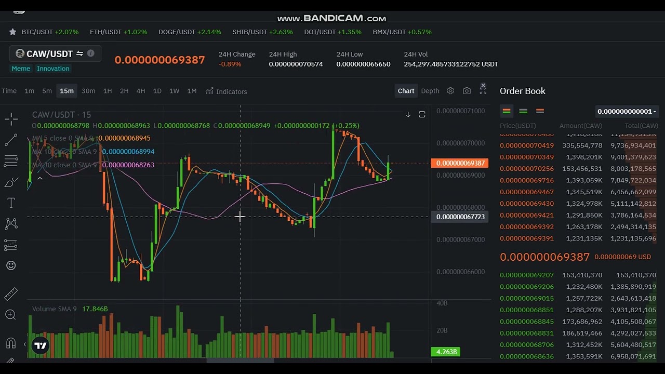This screenshot has height=374, width=665.
Task: Open the emoji icons tool
Action: click(x=11, y=265)
